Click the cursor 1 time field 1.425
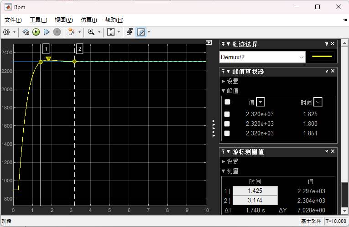 tap(255, 191)
